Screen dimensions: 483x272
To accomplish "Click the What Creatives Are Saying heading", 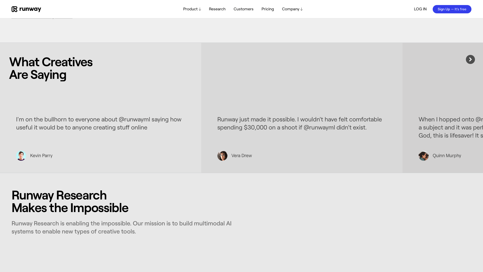I will (x=51, y=68).
